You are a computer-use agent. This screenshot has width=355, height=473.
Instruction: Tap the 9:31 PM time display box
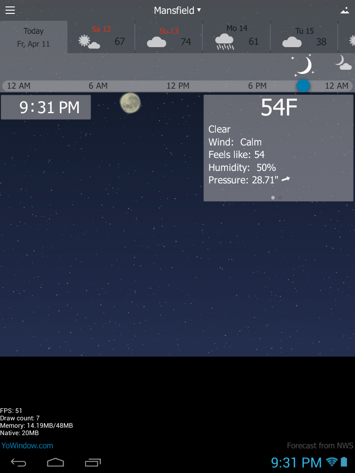pos(46,107)
